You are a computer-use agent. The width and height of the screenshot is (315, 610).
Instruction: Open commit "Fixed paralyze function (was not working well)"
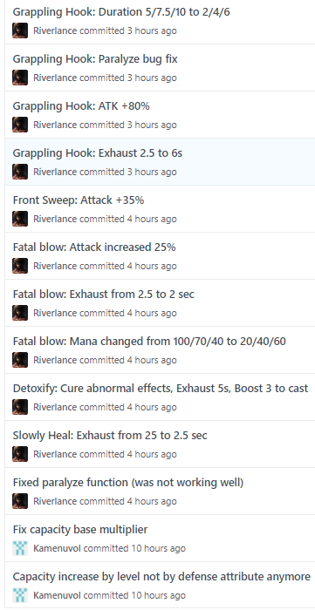[128, 483]
